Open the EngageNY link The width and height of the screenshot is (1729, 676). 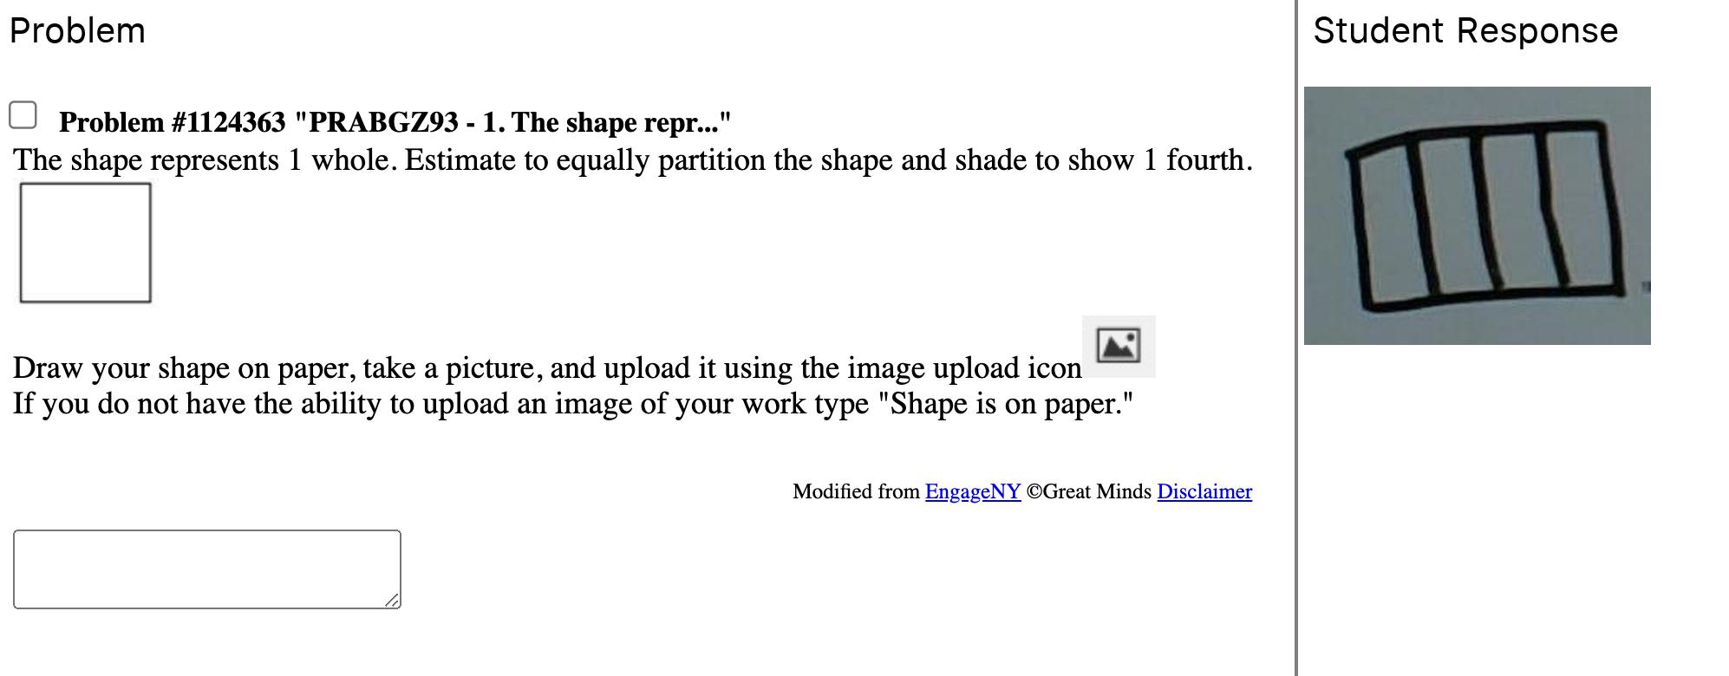pos(972,491)
